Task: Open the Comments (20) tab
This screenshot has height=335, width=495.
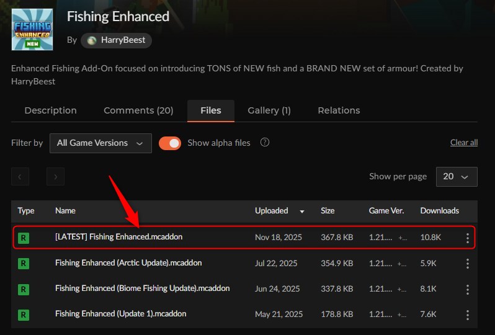Action: pos(138,110)
